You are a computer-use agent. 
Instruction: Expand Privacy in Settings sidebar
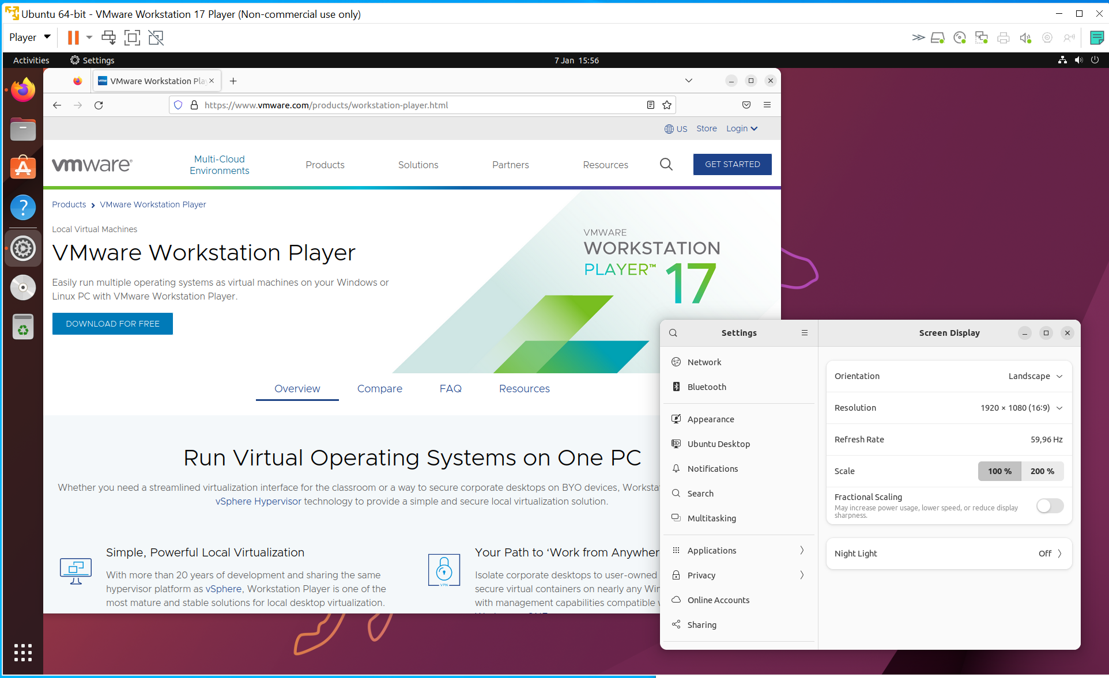point(739,575)
